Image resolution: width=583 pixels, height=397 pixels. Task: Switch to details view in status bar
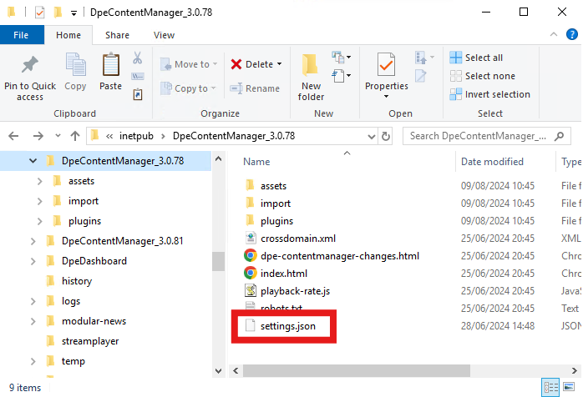click(x=550, y=388)
